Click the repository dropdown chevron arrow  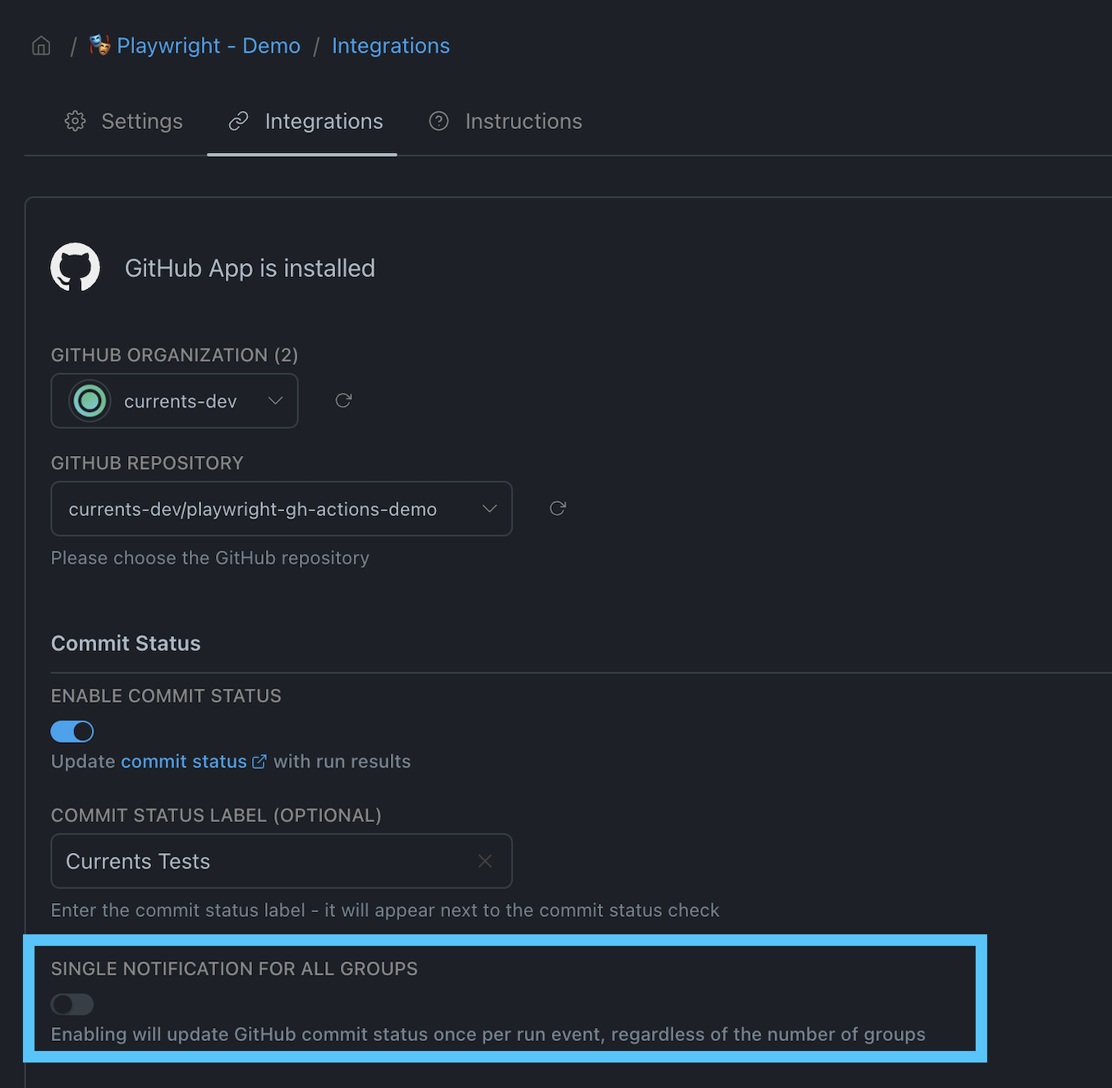tap(490, 509)
